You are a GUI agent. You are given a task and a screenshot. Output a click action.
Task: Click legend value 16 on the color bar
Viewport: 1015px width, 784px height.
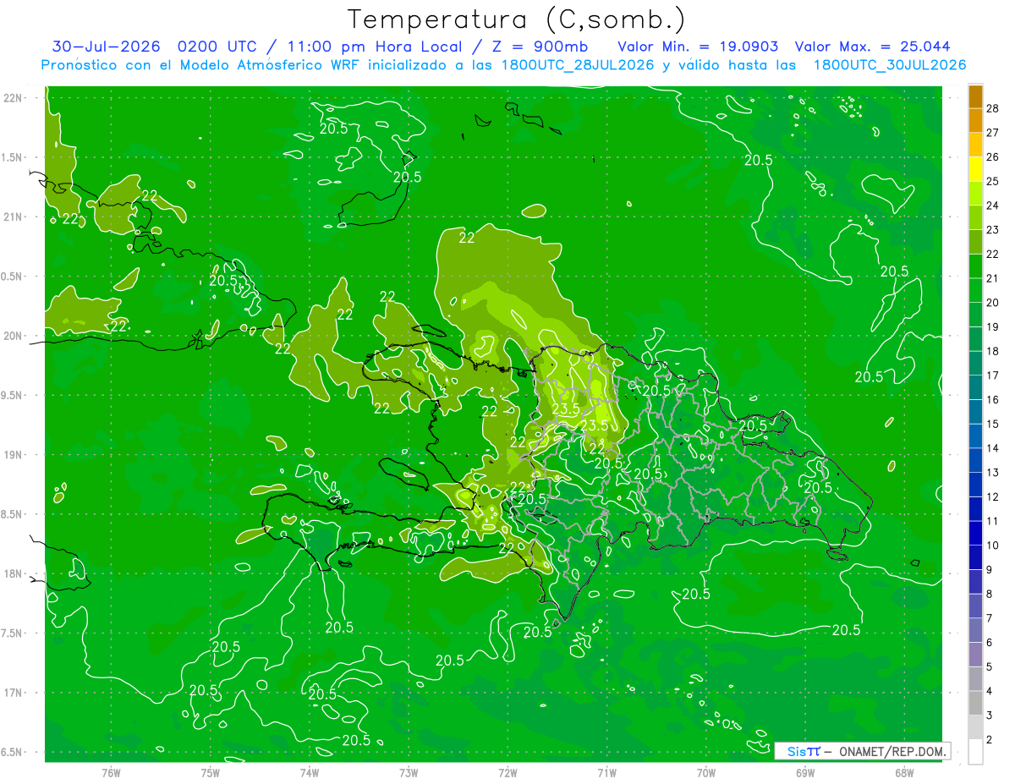tap(993, 399)
